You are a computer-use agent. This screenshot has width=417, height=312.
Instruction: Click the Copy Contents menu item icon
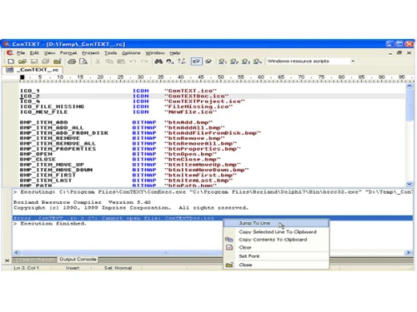click(229, 240)
